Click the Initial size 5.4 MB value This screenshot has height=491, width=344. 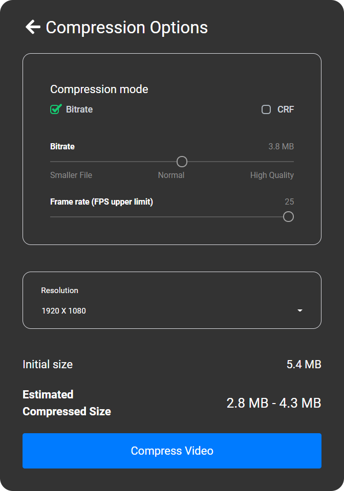click(304, 365)
